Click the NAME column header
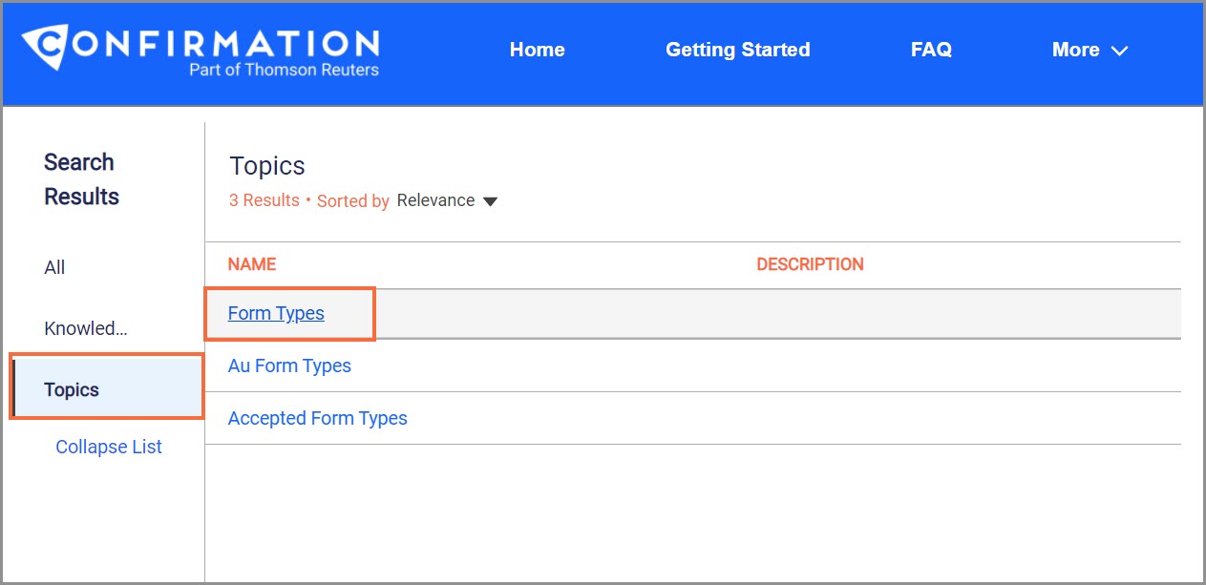Screen dimensions: 1206x585 tap(251, 263)
